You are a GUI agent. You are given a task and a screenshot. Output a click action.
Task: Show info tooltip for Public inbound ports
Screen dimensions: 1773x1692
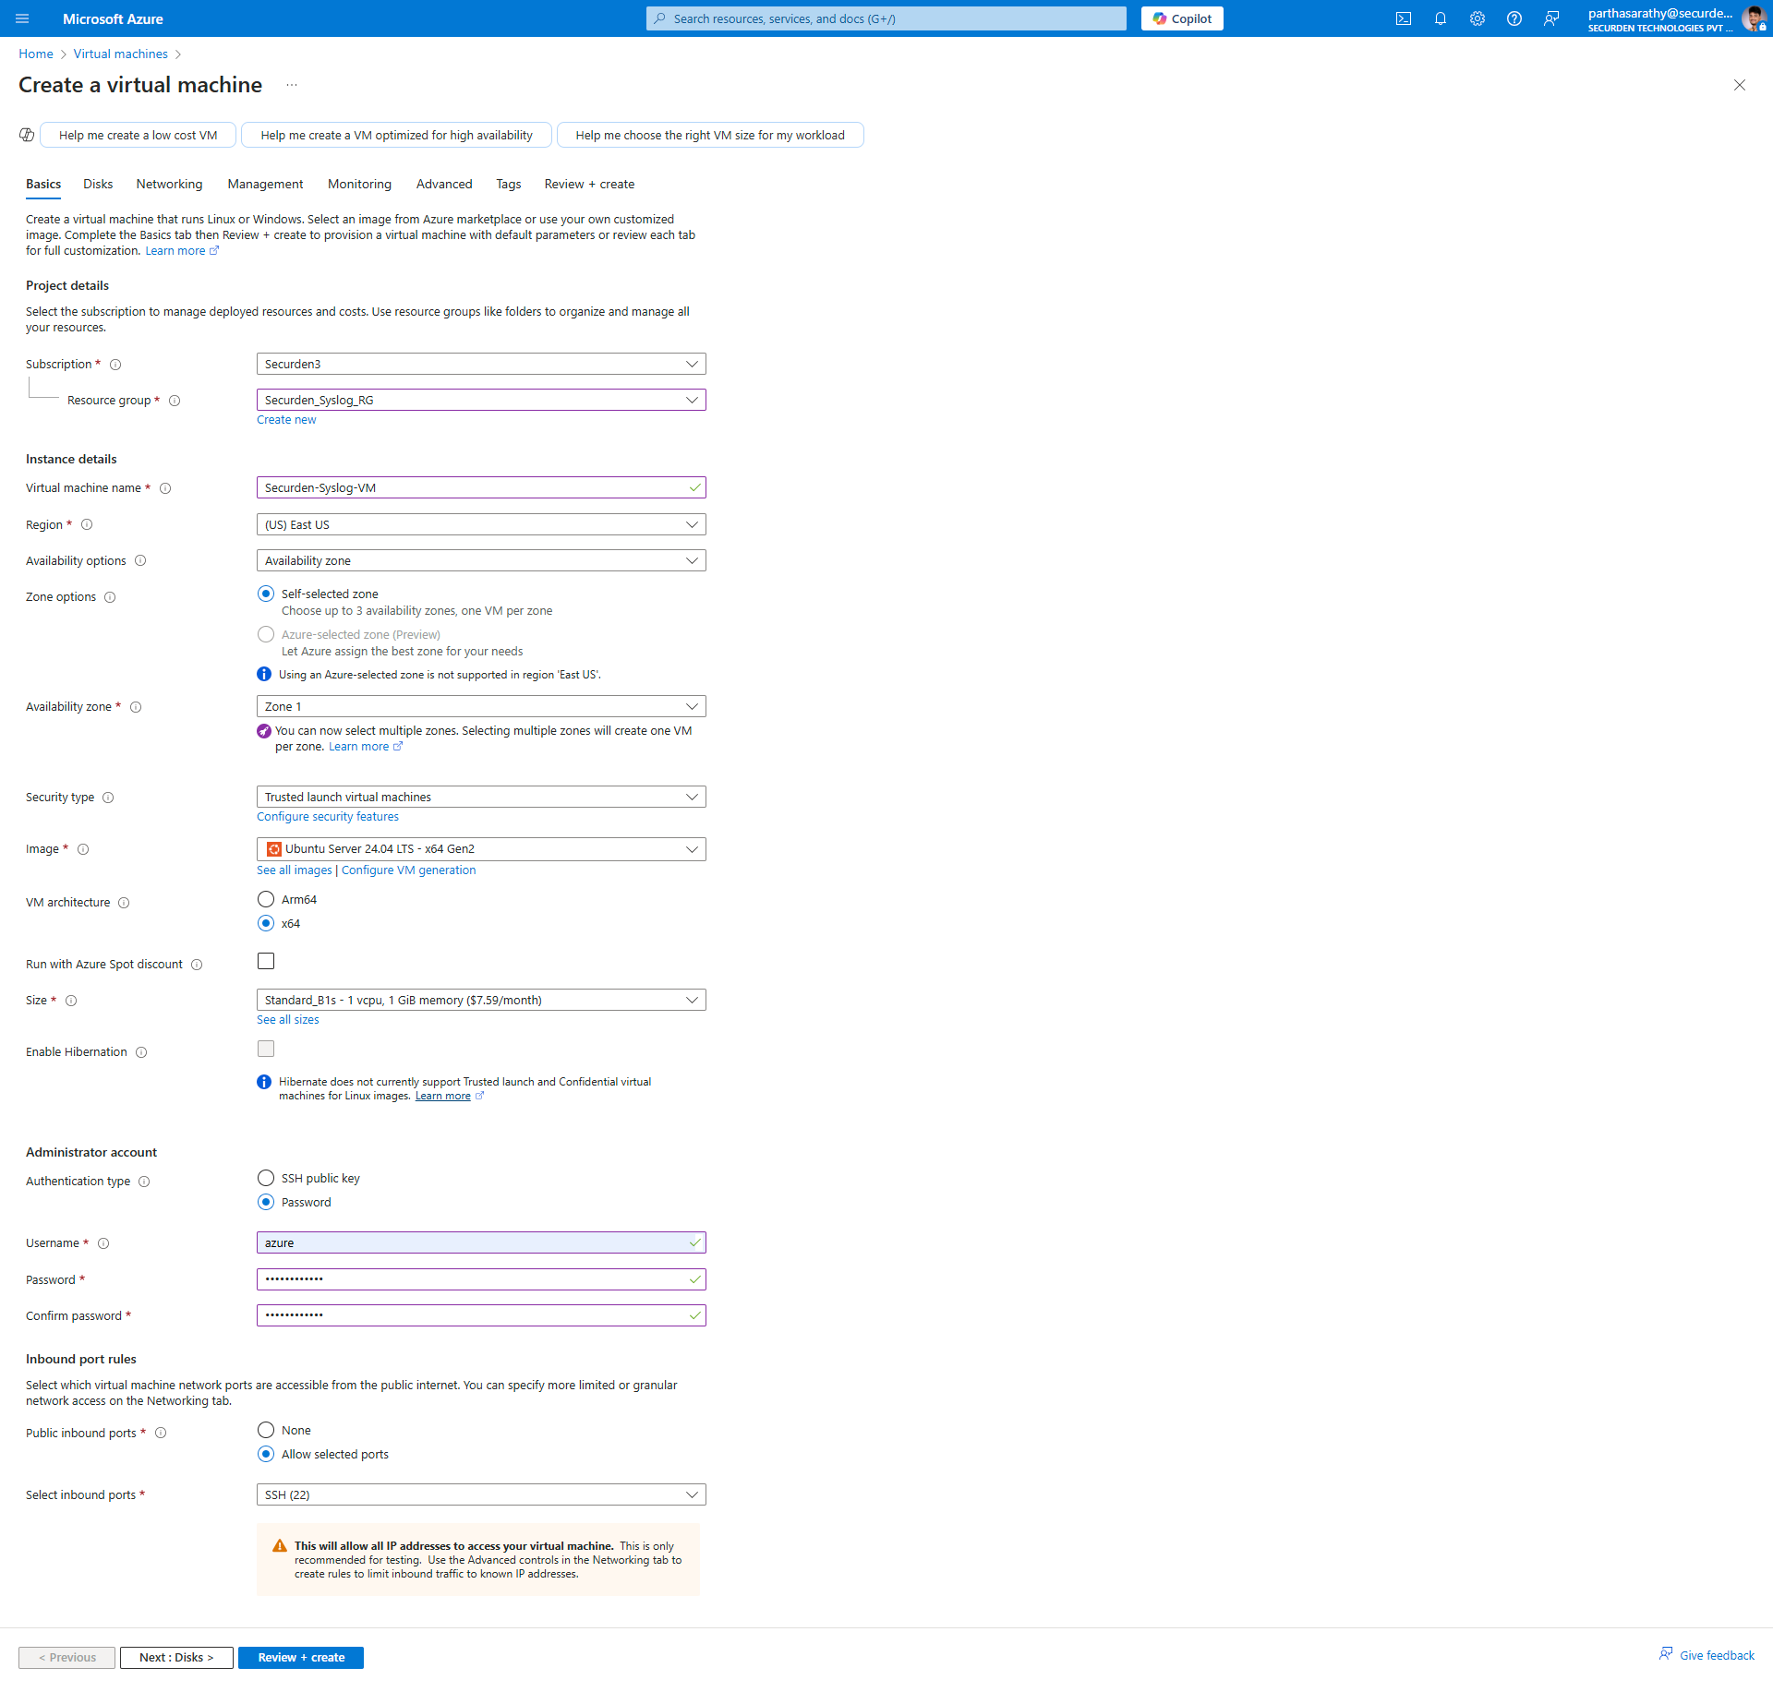(161, 1434)
